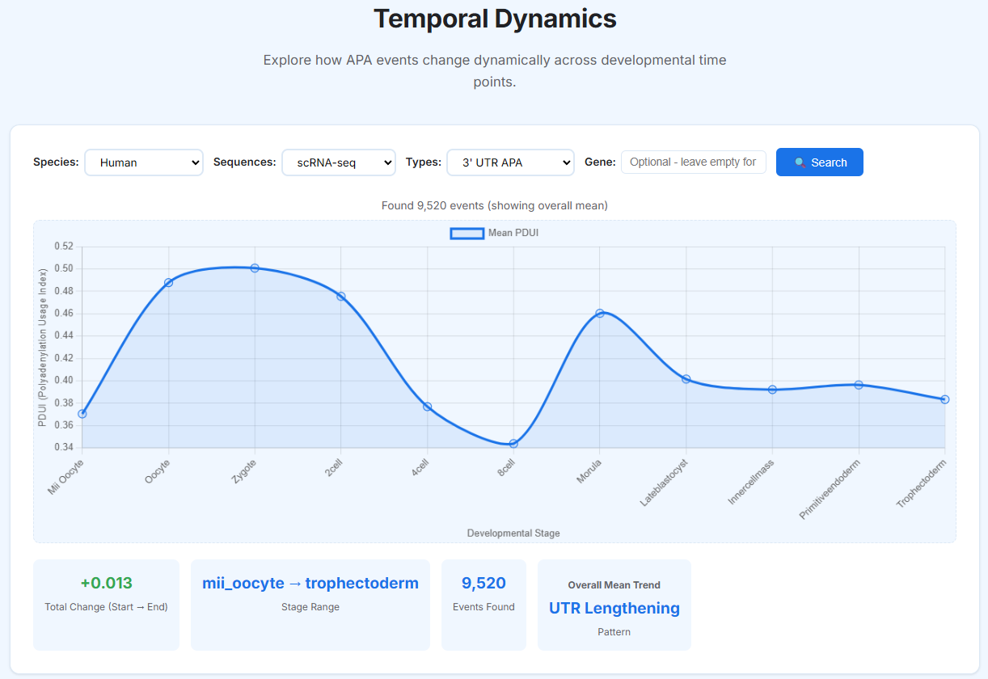
Task: Click the 'Temporal Dynamics' heading
Action: (x=495, y=19)
